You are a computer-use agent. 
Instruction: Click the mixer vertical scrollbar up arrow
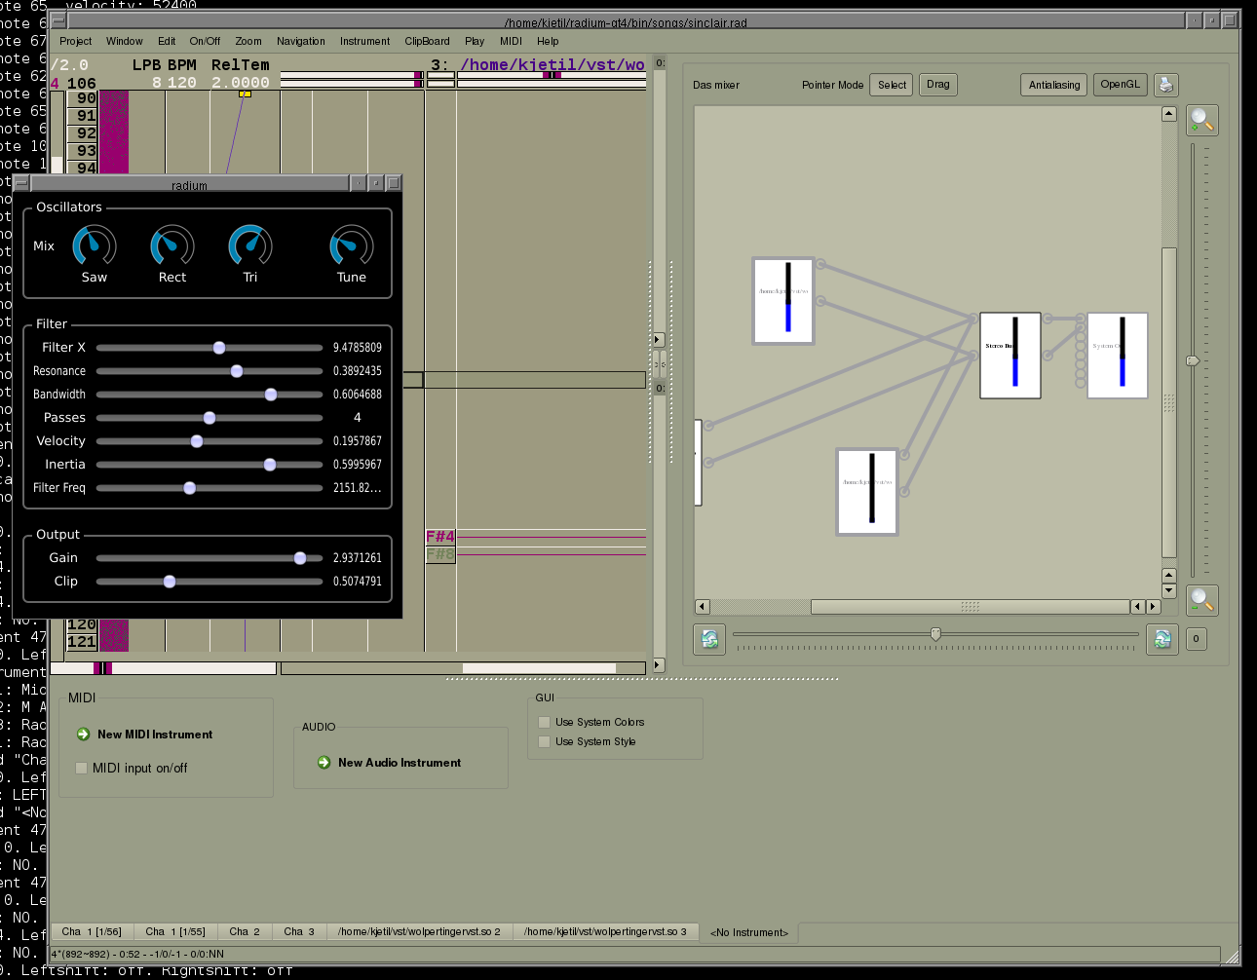click(x=1168, y=114)
